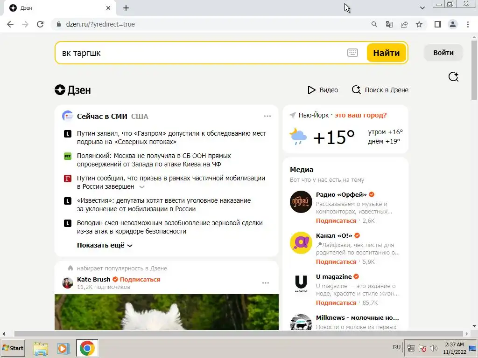Select the Сейчас в СМИ heading
This screenshot has width=478, height=358.
click(102, 116)
